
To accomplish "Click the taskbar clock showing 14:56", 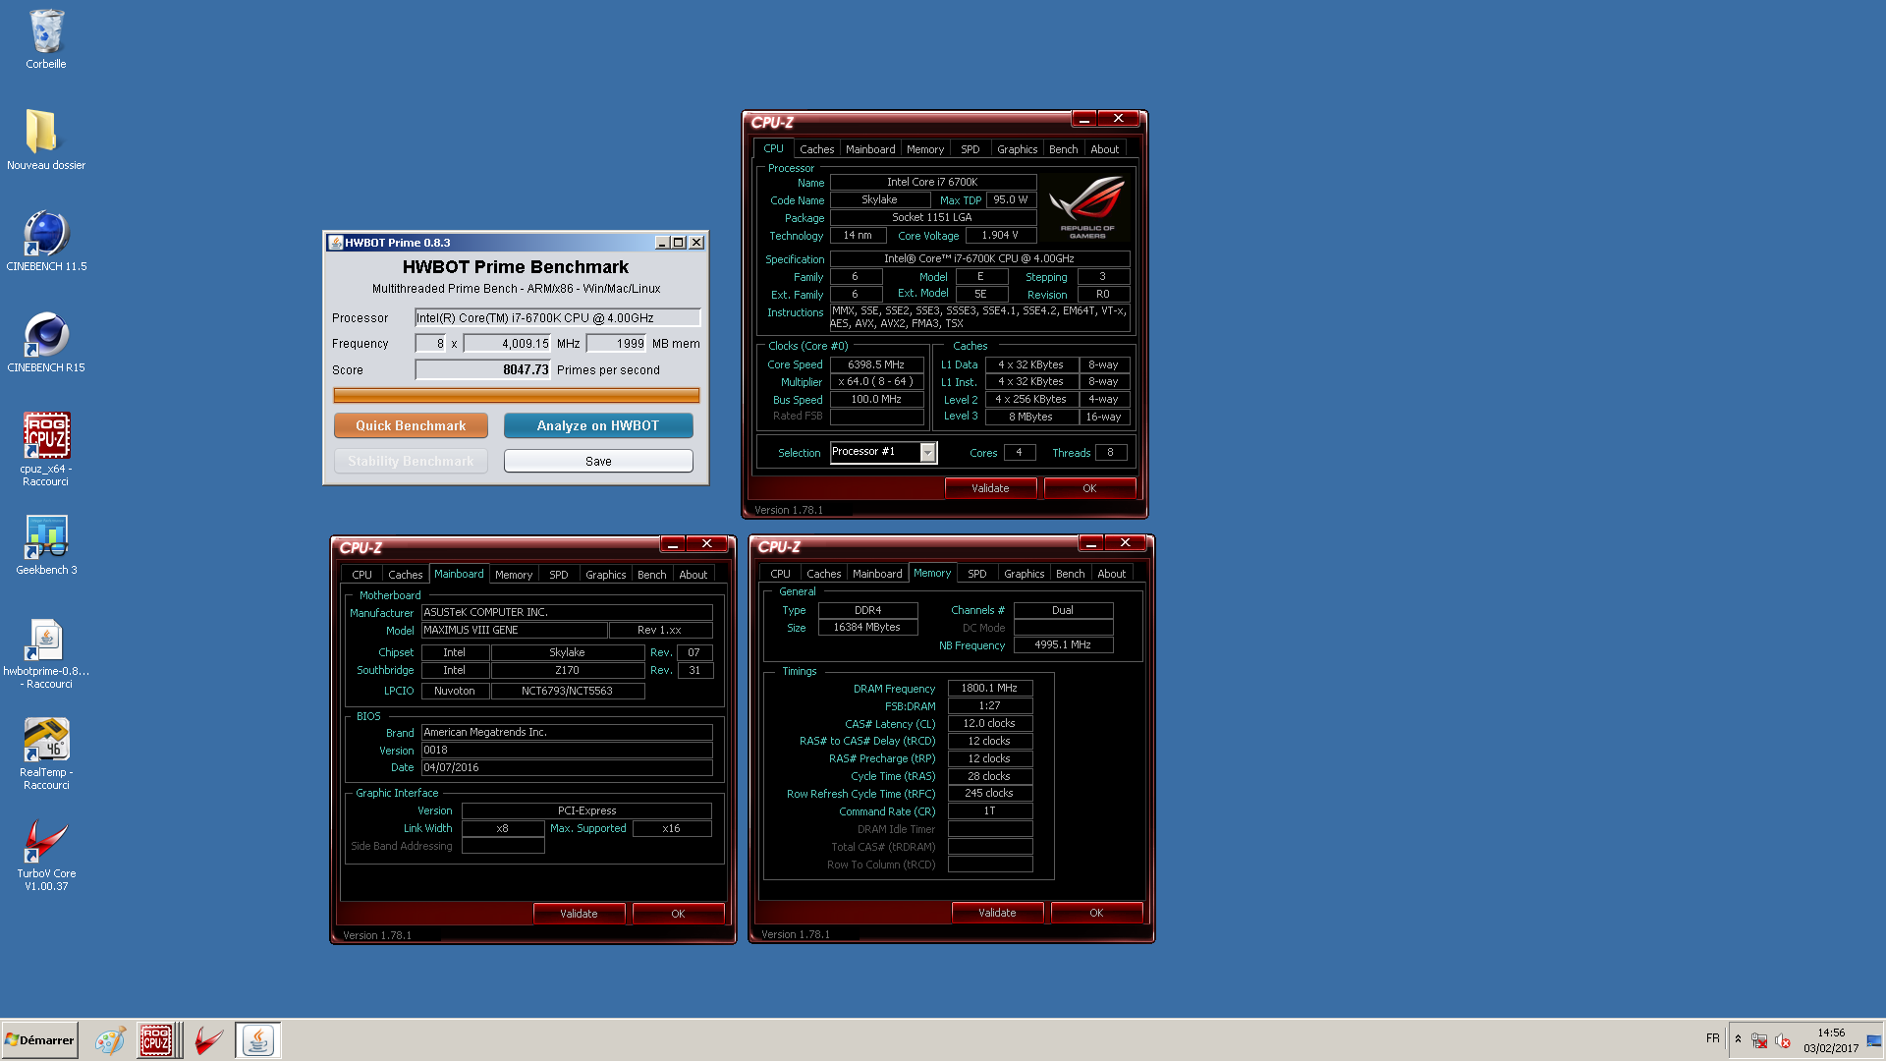I will coord(1831,1040).
